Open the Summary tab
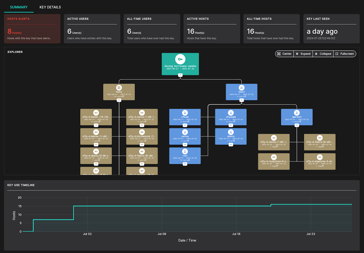The height and width of the screenshot is (253, 364). point(19,7)
